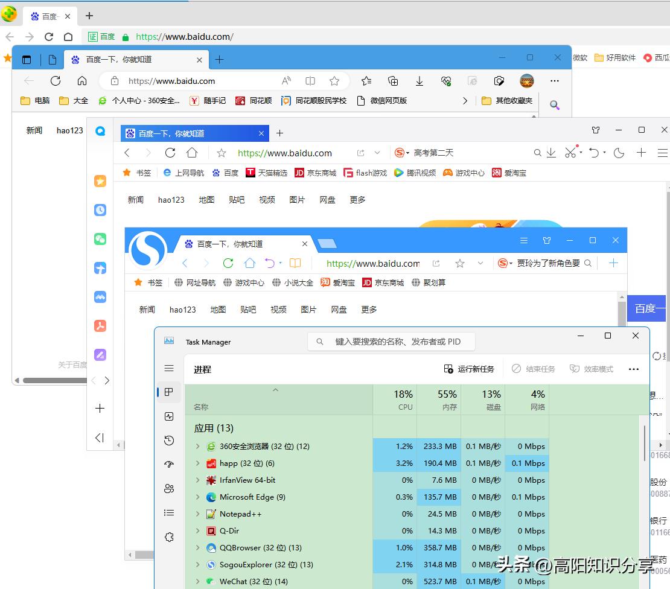This screenshot has height=589, width=670.
Task: Click the three-dot more options in Task Manager
Action: coord(634,369)
